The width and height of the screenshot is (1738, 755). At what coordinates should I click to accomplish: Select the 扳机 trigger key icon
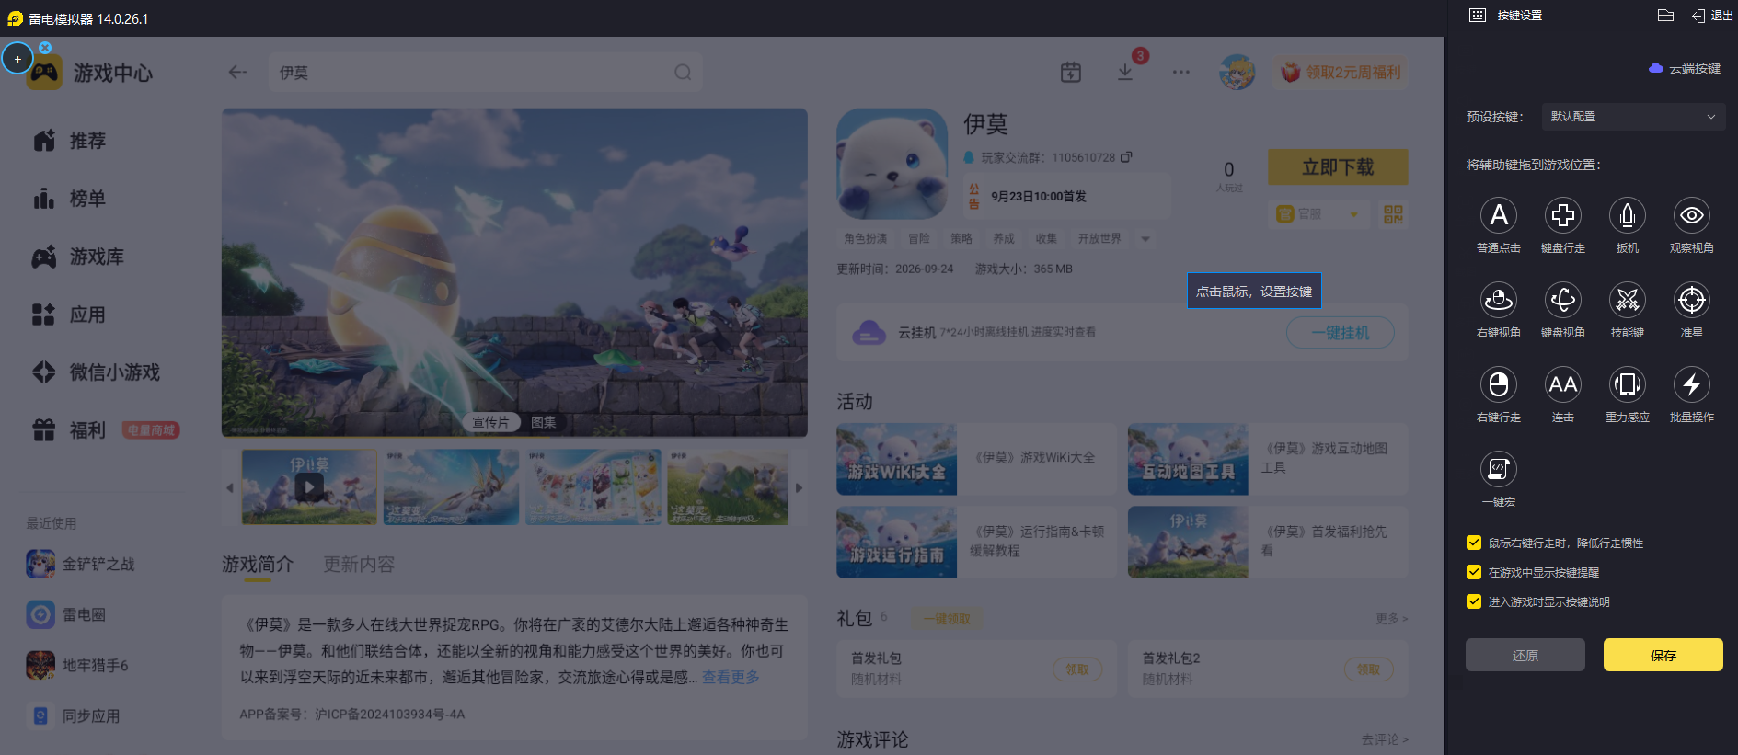pyautogui.click(x=1627, y=215)
